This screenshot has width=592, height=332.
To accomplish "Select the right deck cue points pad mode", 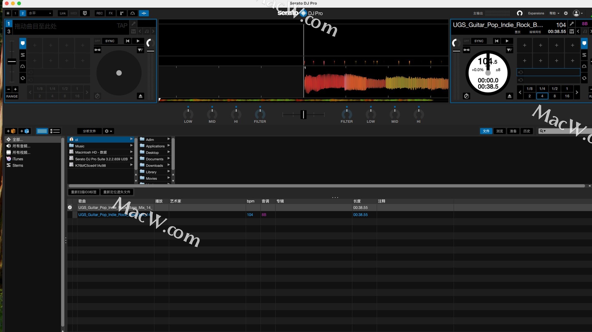I will point(584,44).
